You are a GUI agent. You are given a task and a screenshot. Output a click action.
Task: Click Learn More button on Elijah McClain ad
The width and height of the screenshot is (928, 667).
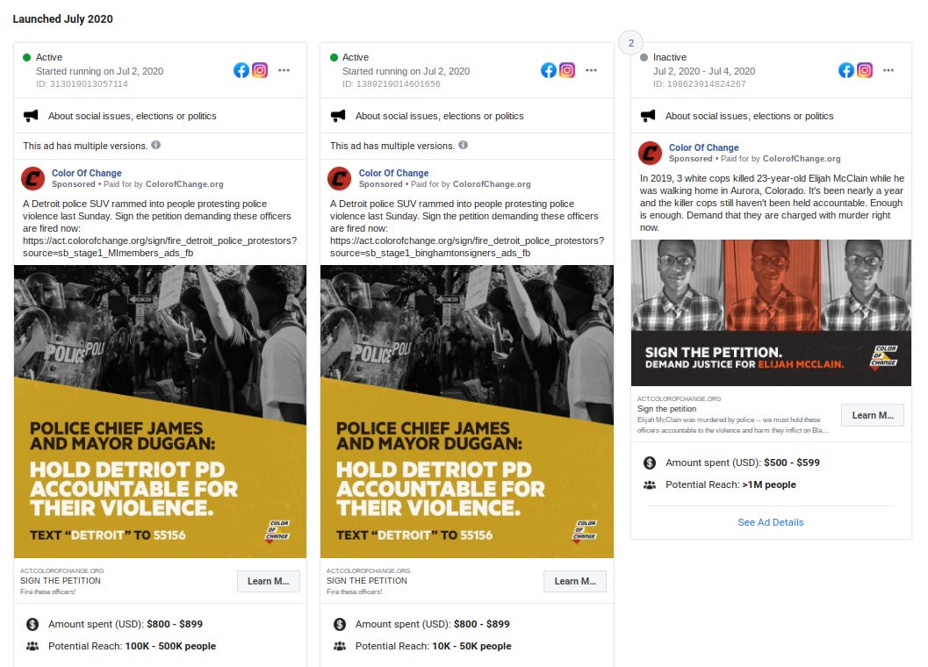873,415
